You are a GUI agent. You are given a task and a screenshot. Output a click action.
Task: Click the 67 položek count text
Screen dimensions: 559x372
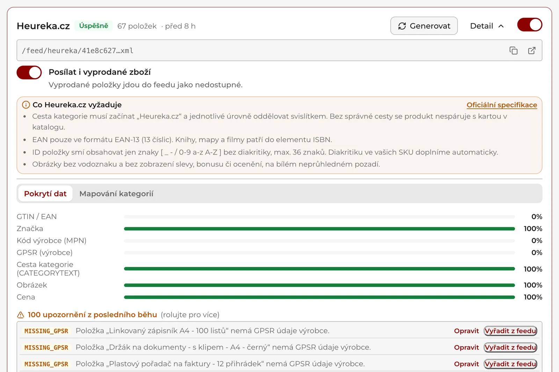click(x=137, y=26)
